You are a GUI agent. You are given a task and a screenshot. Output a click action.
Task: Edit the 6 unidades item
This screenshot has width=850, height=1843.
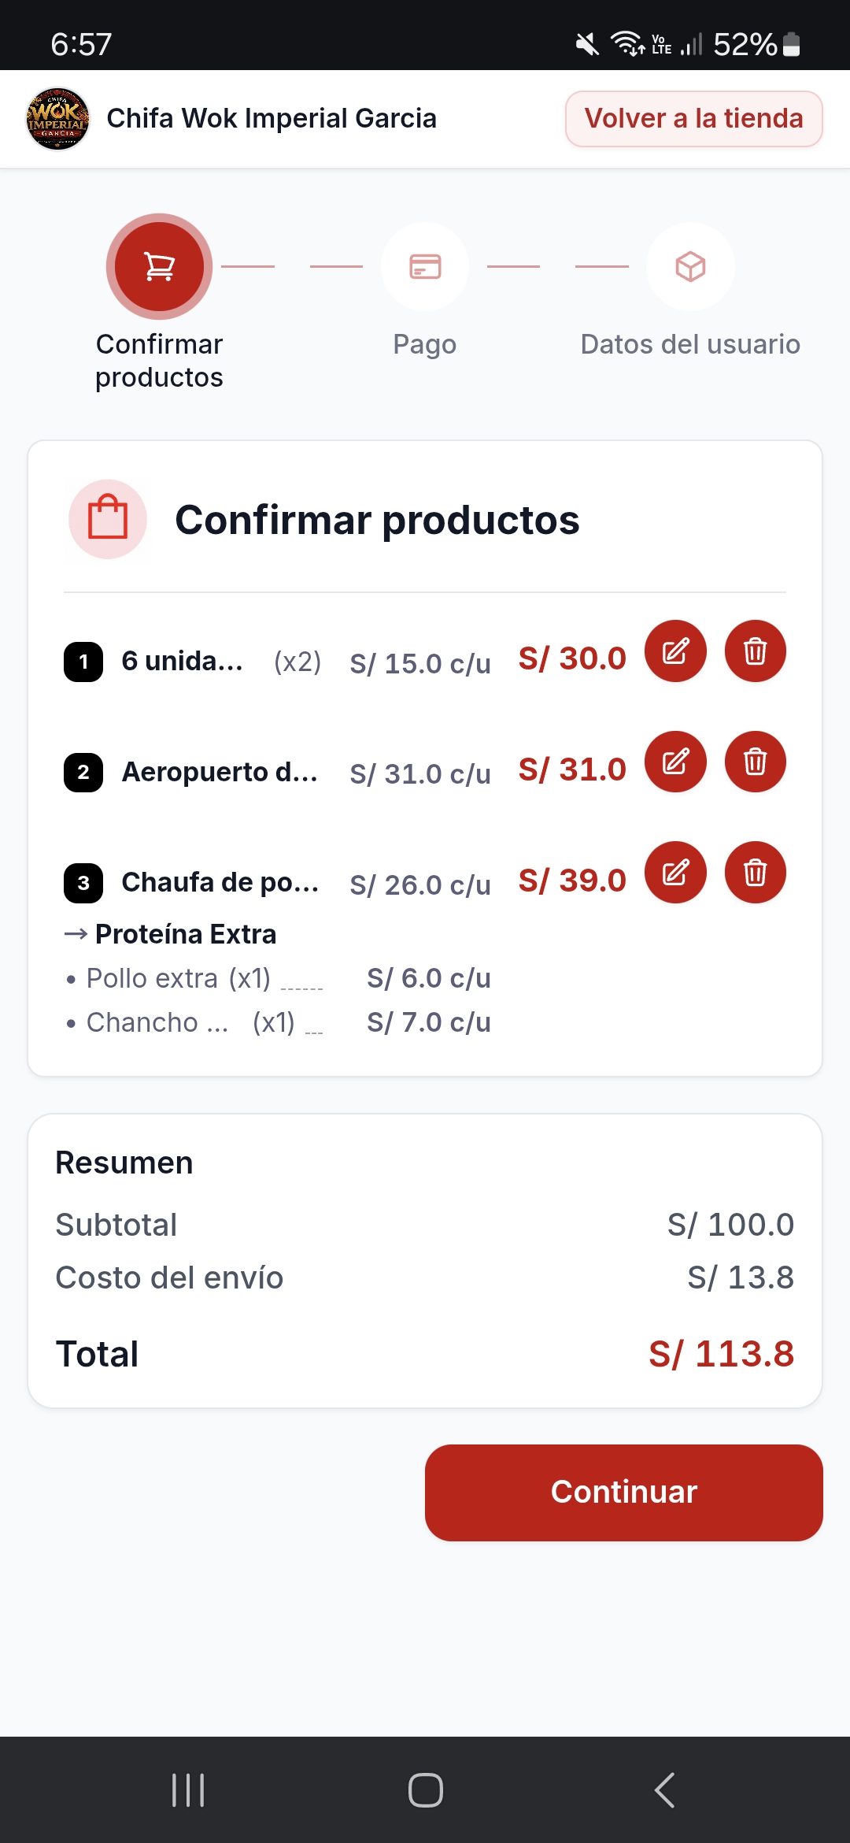(x=675, y=651)
